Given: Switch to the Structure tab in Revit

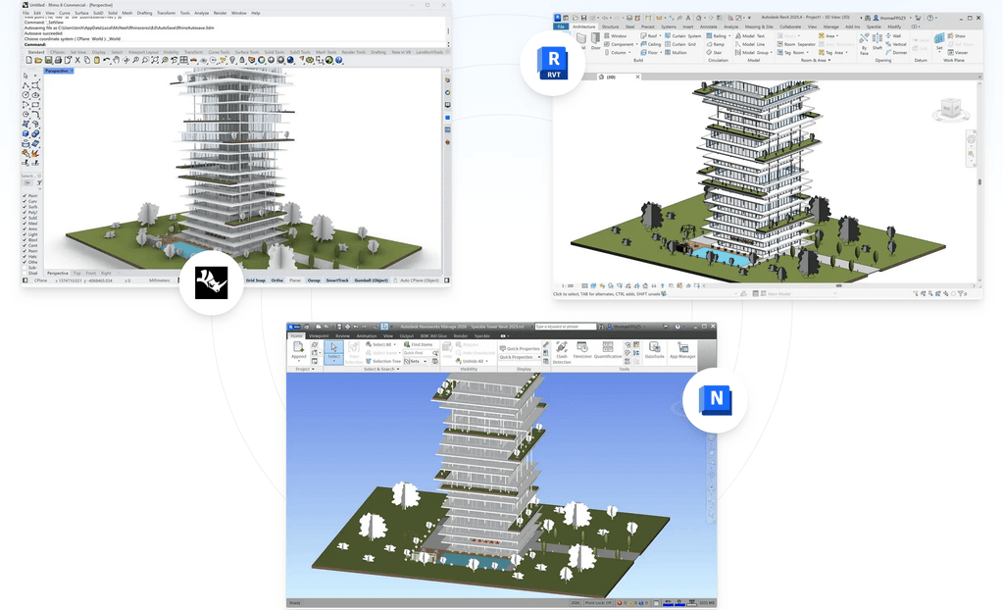Looking at the screenshot, I should point(610,26).
